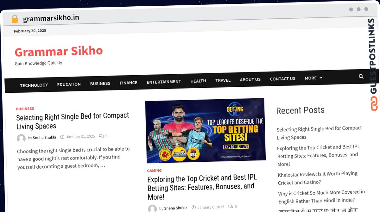
Task: Click the Top Betting Sites banner image
Action: pyautogui.click(x=205, y=130)
